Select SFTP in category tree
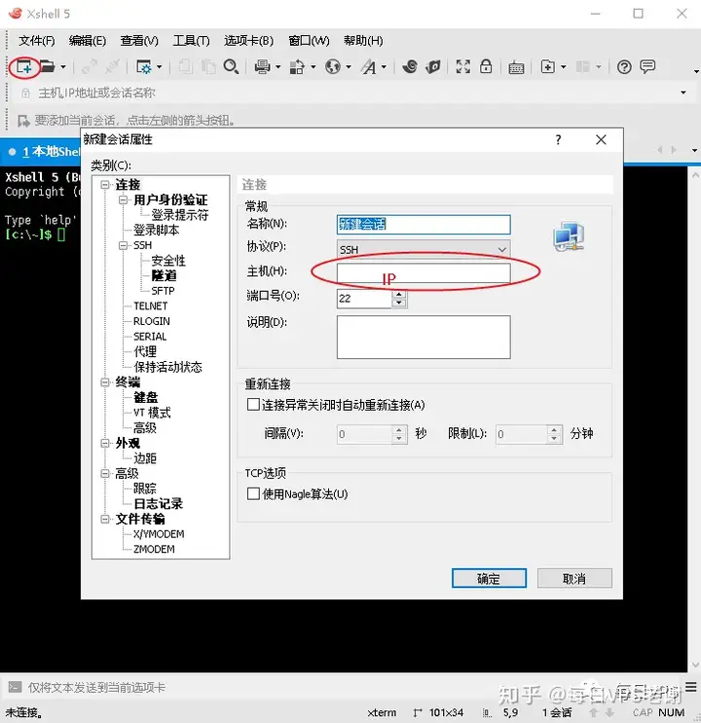The width and height of the screenshot is (701, 723). pyautogui.click(x=163, y=291)
